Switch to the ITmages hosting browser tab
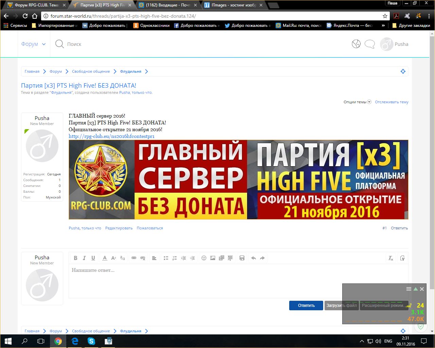The image size is (435, 348). [233, 5]
